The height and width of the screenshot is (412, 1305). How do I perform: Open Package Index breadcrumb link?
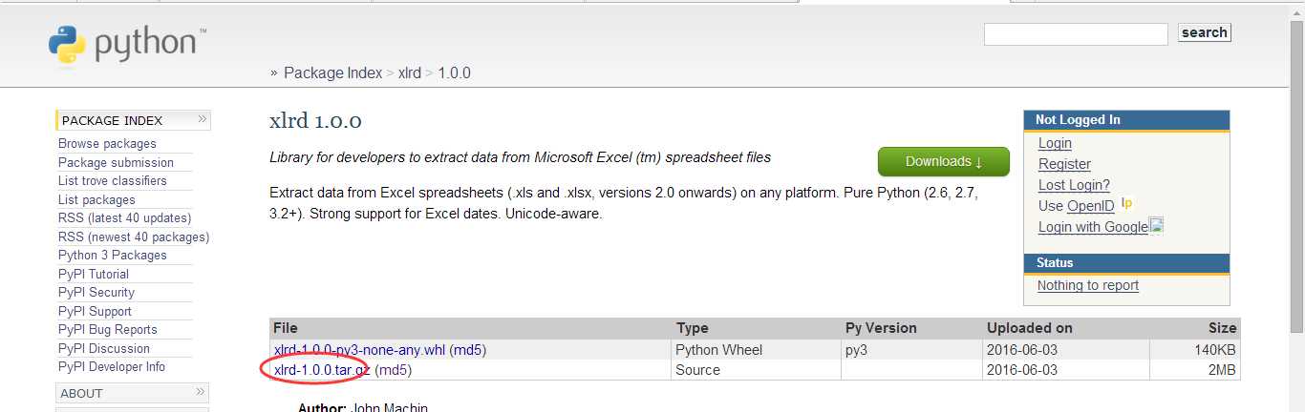point(332,73)
